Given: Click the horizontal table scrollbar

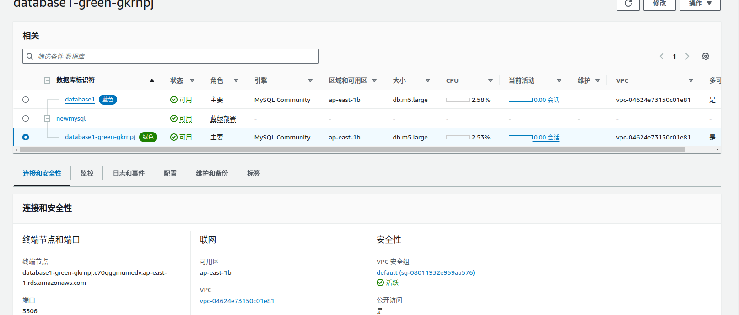Looking at the screenshot, I should coord(352,149).
